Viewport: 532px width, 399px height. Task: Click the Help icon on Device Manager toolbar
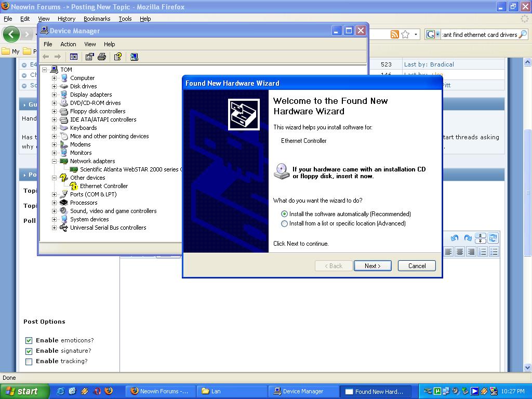click(117, 57)
